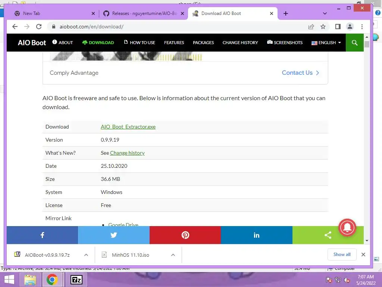Screen dimensions: 382x287
Task: Click Contact Us in the ad
Action: click(x=300, y=73)
